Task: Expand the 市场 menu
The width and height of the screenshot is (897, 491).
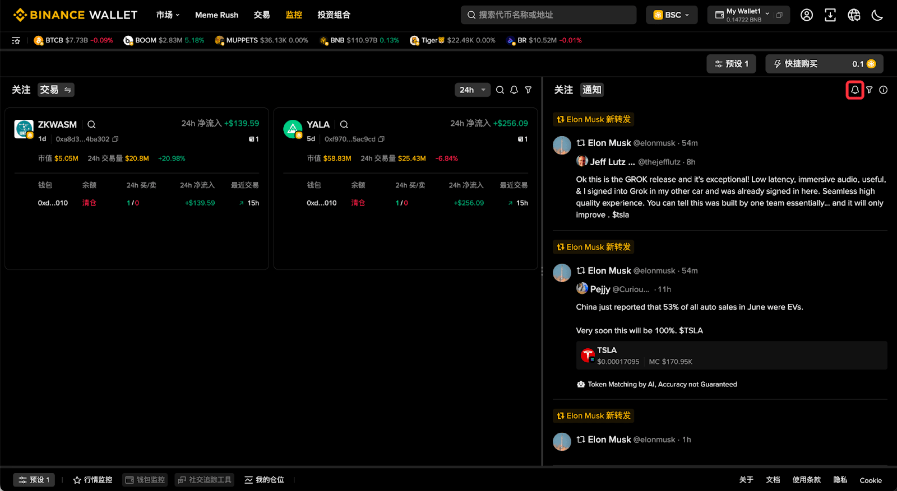Action: (168, 15)
